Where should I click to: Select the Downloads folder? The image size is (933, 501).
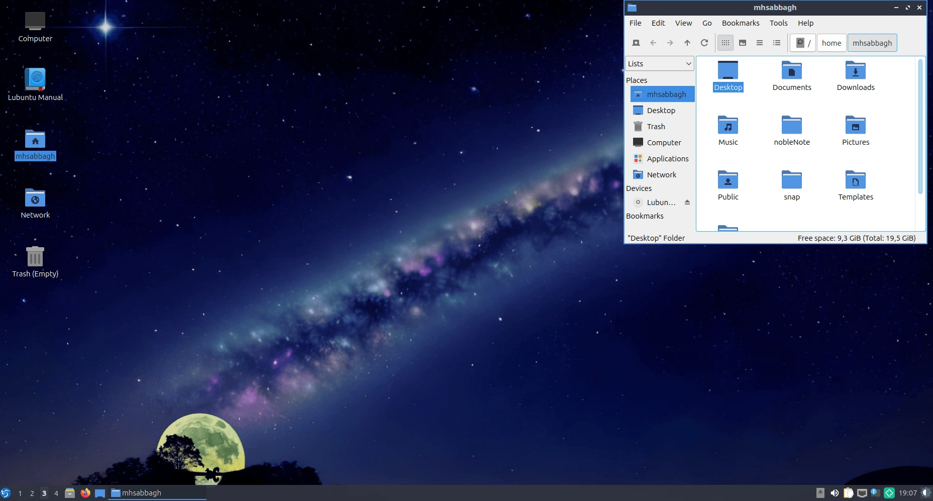tap(856, 76)
